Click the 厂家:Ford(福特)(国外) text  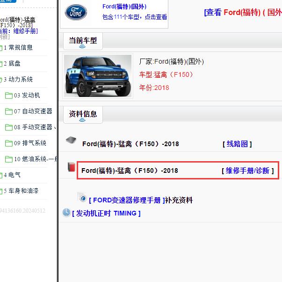click(171, 61)
